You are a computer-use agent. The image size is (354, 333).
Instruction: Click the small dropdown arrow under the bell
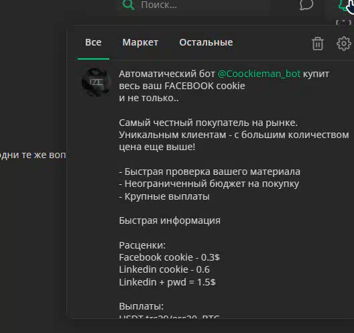click(x=344, y=22)
